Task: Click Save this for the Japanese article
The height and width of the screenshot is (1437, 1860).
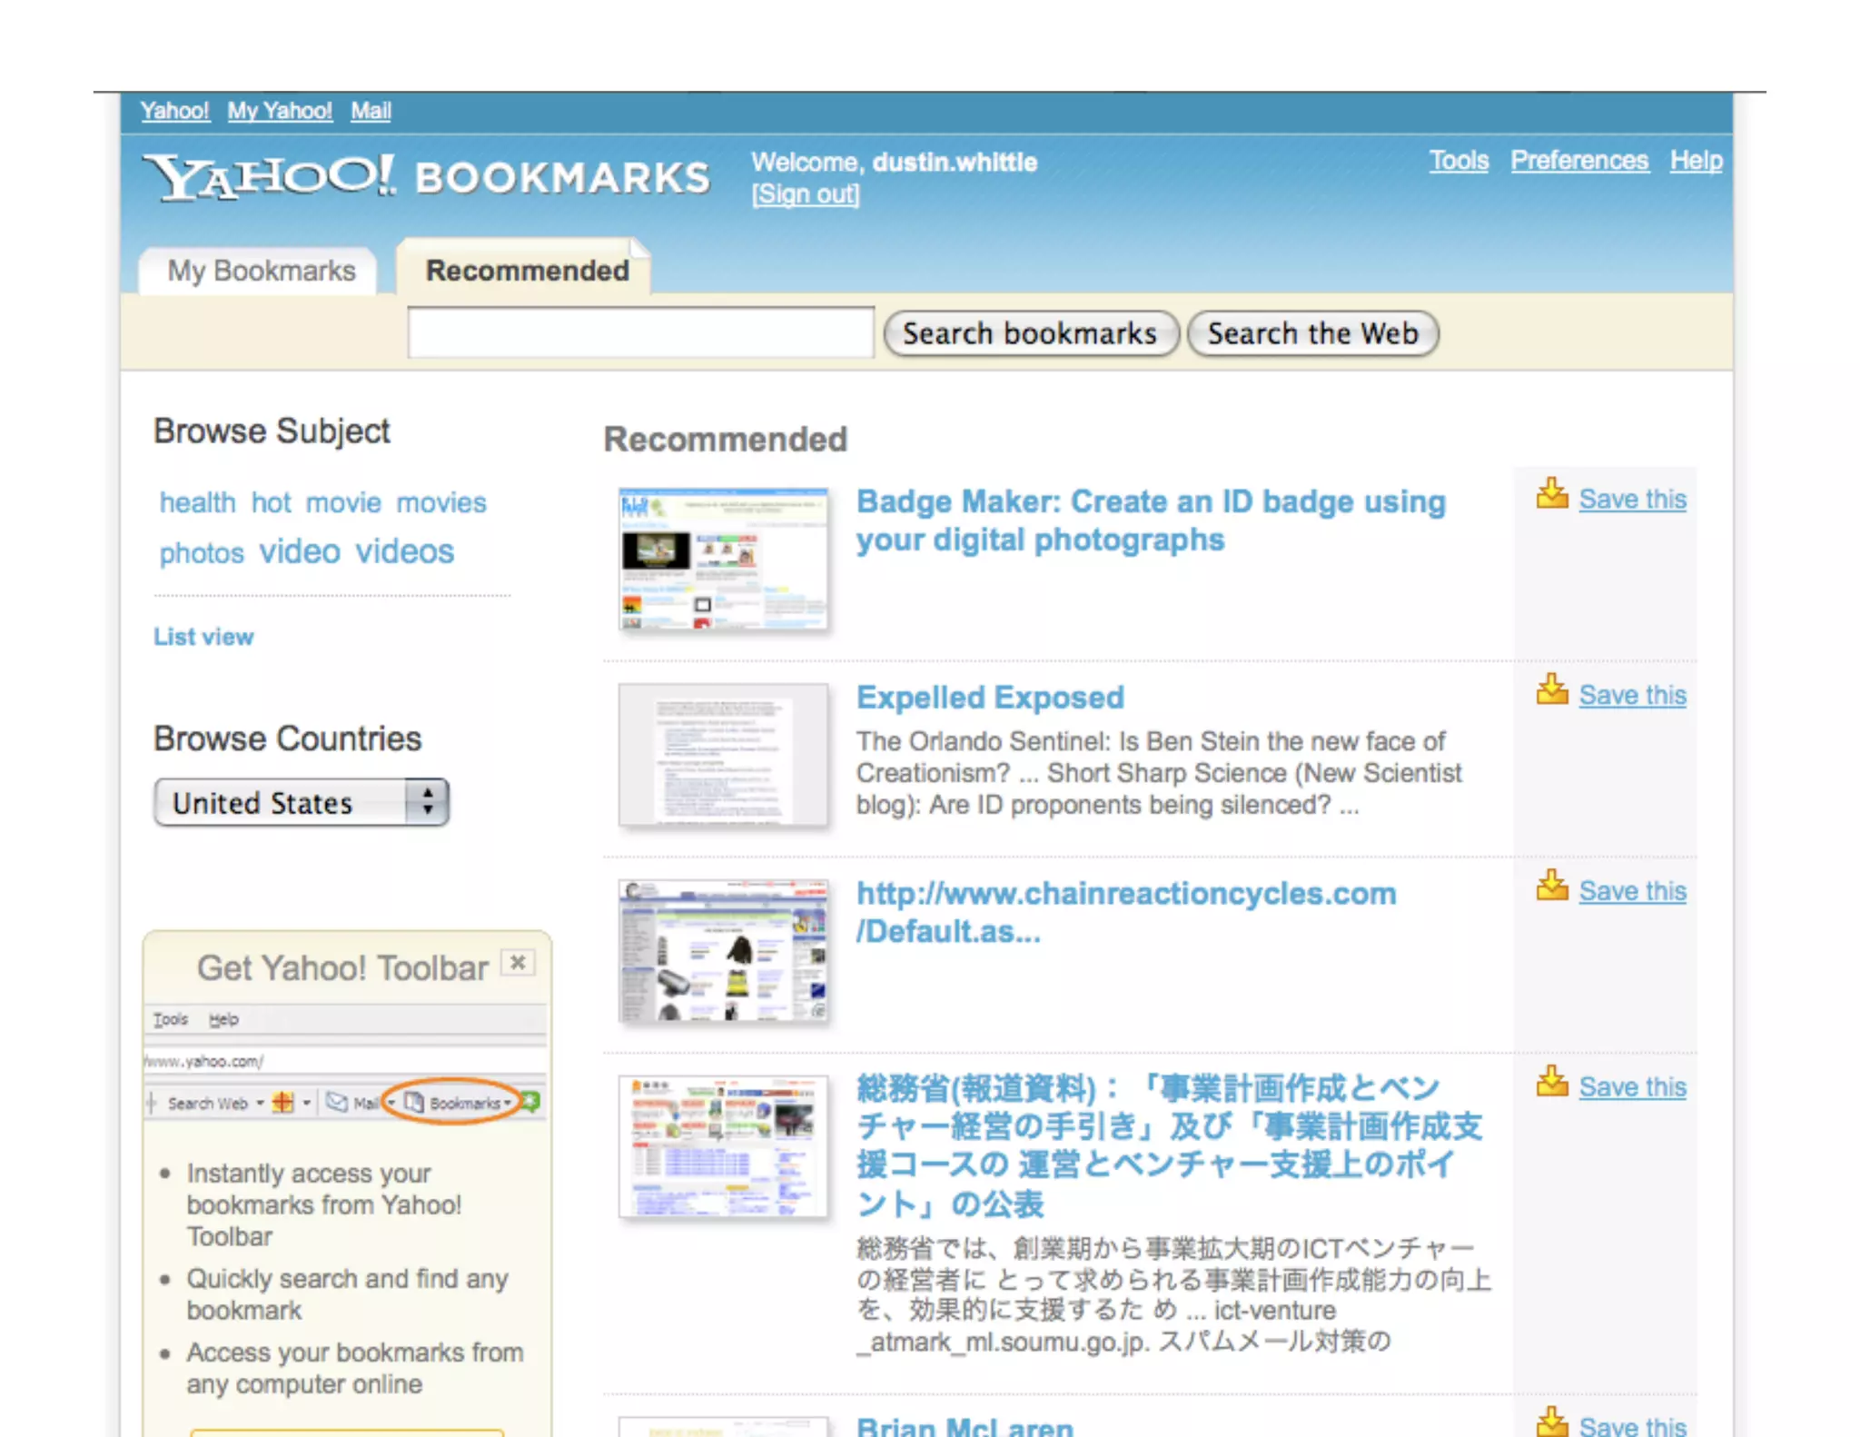Action: tap(1632, 1087)
